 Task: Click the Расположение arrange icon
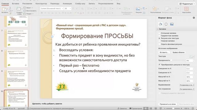point(155,9)
